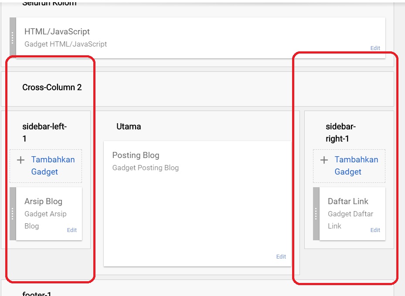Viewport: 405px width, 296px height.
Task: Edit the Daftar Link gadget
Action: coord(375,230)
